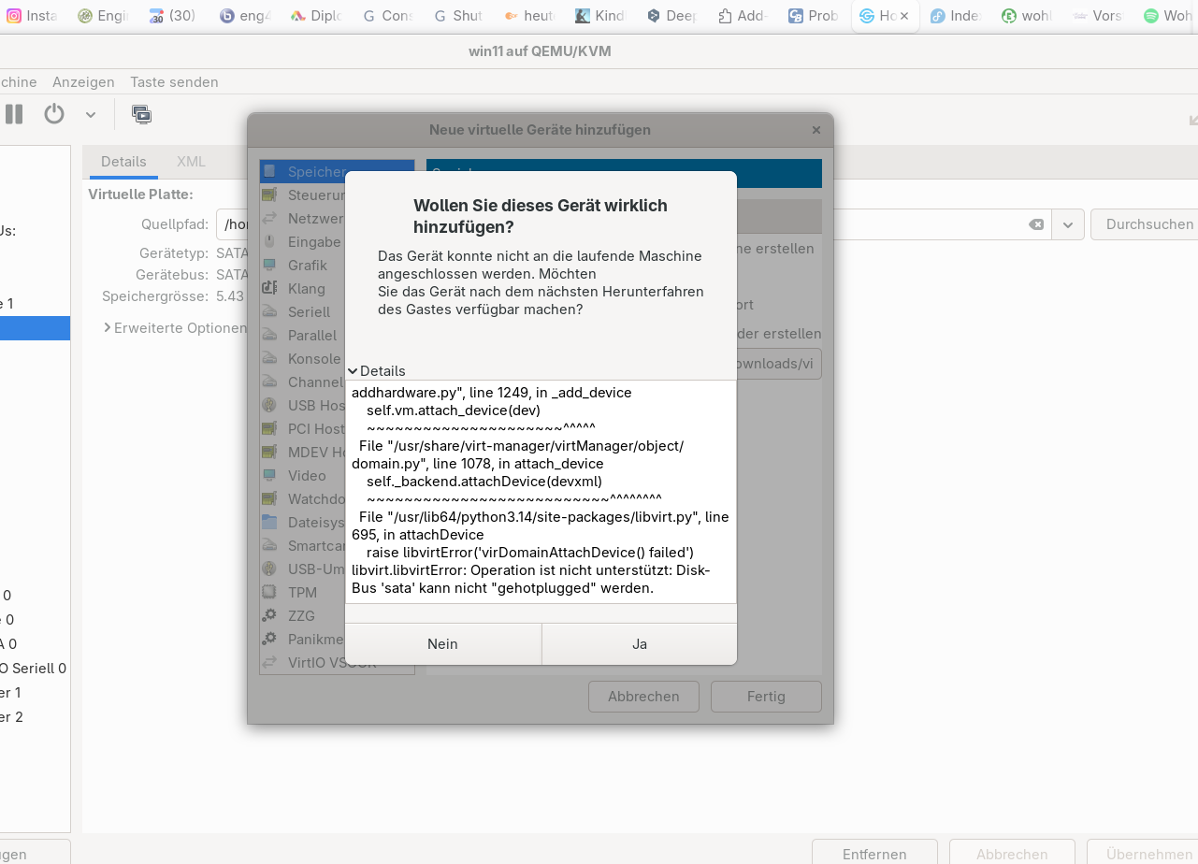Click Ja to add the device after shutdown
Image resolution: width=1198 pixels, height=864 pixels.
[x=640, y=644]
